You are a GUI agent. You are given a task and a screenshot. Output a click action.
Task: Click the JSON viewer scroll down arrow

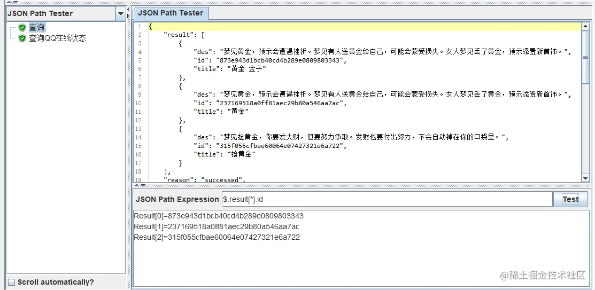click(585, 178)
